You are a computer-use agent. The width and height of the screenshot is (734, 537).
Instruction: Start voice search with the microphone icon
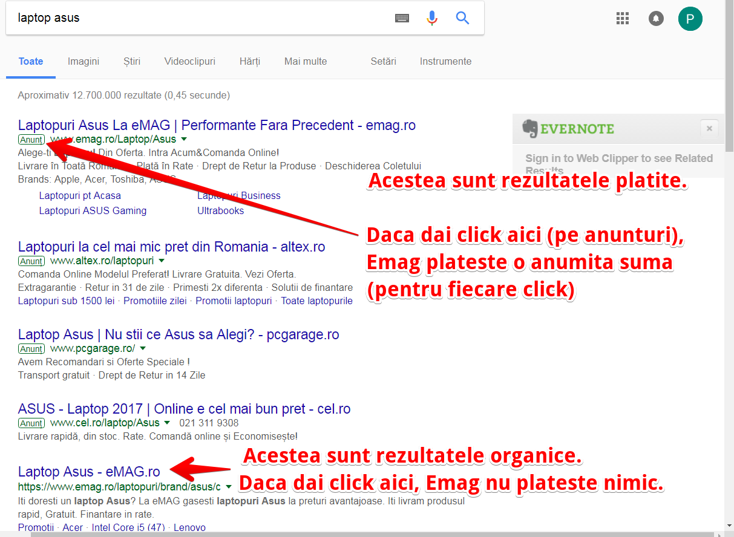(x=431, y=18)
